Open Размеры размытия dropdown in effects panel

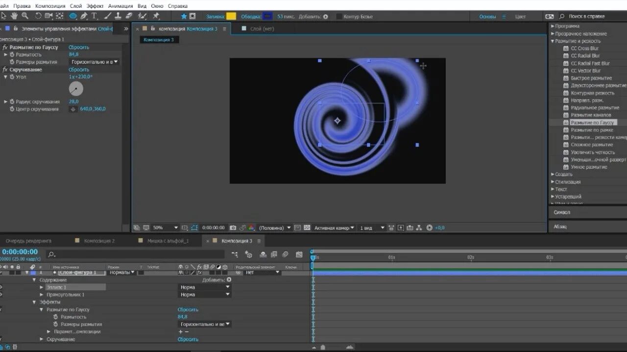(x=95, y=62)
